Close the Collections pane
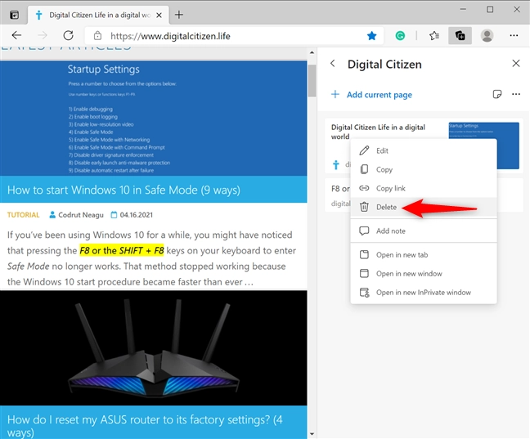Viewport: 530px width, 439px height. (516, 63)
